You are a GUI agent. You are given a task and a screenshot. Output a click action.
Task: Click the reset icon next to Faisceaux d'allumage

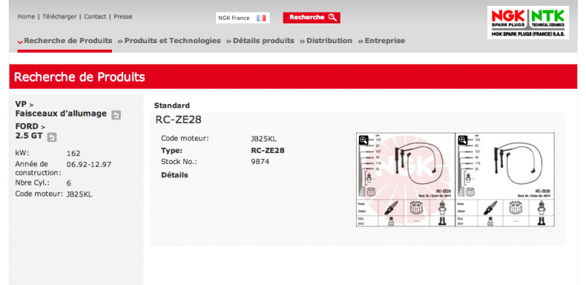pos(116,115)
